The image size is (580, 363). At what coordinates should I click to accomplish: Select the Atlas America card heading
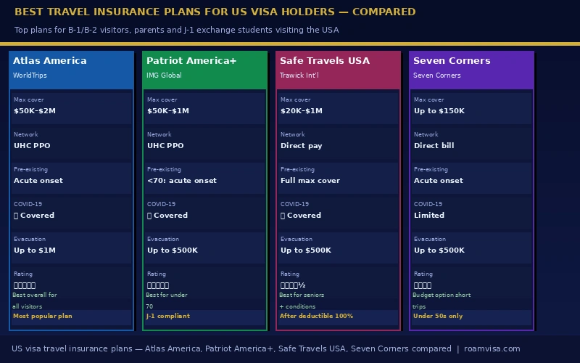tap(49, 61)
